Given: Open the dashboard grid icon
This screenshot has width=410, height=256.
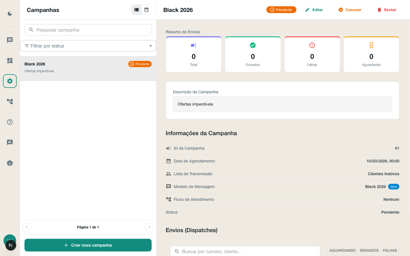Looking at the screenshot, I should click(10, 61).
